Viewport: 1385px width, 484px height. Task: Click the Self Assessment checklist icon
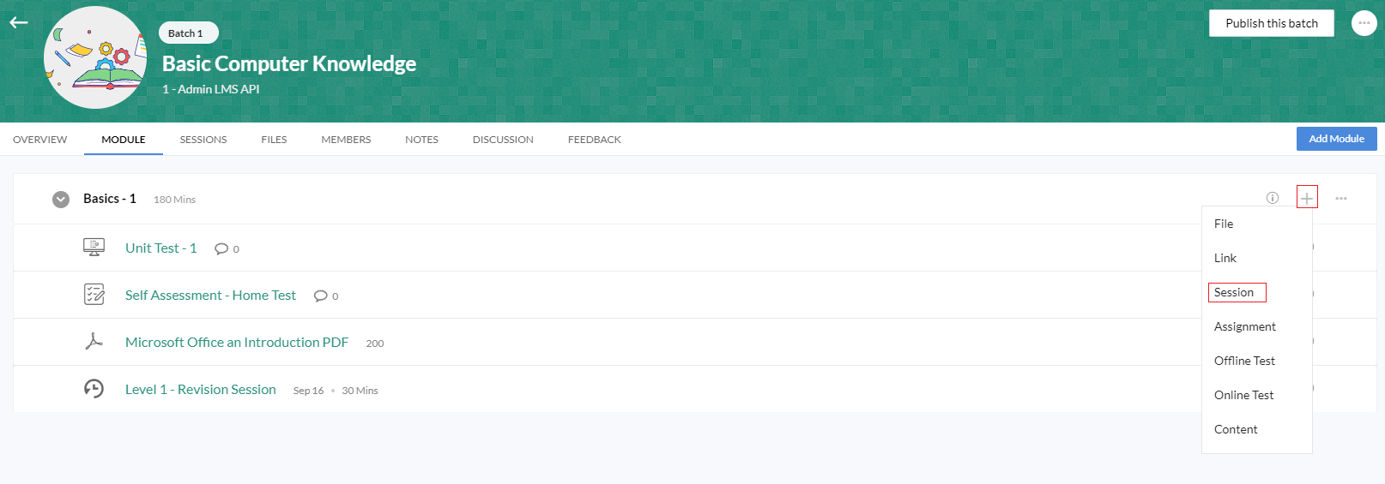(94, 295)
